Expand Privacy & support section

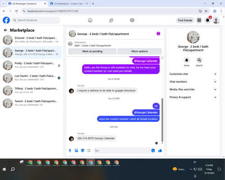(193, 97)
